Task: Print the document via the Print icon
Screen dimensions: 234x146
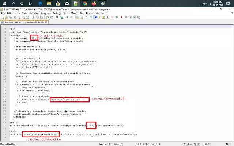Action: [28, 17]
